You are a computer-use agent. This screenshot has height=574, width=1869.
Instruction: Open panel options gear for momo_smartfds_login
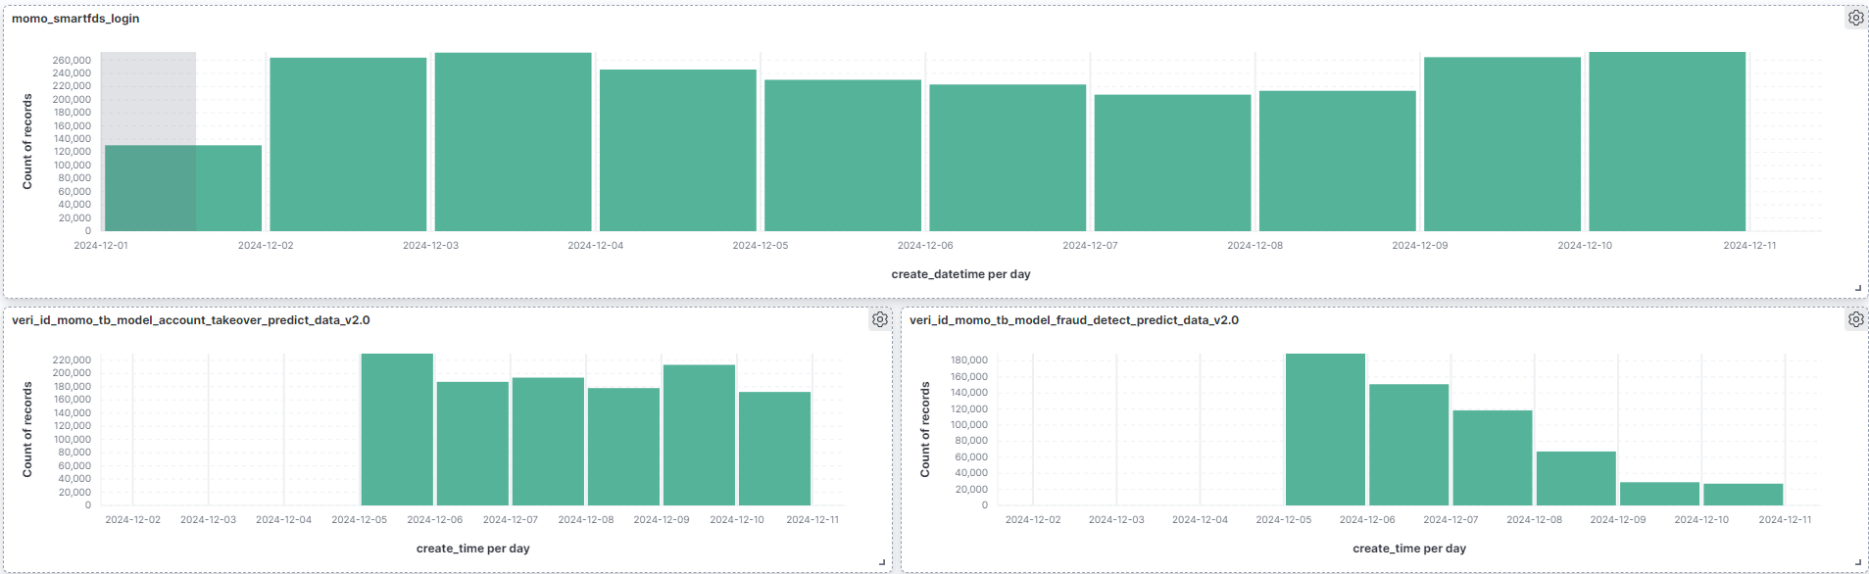tap(1855, 18)
